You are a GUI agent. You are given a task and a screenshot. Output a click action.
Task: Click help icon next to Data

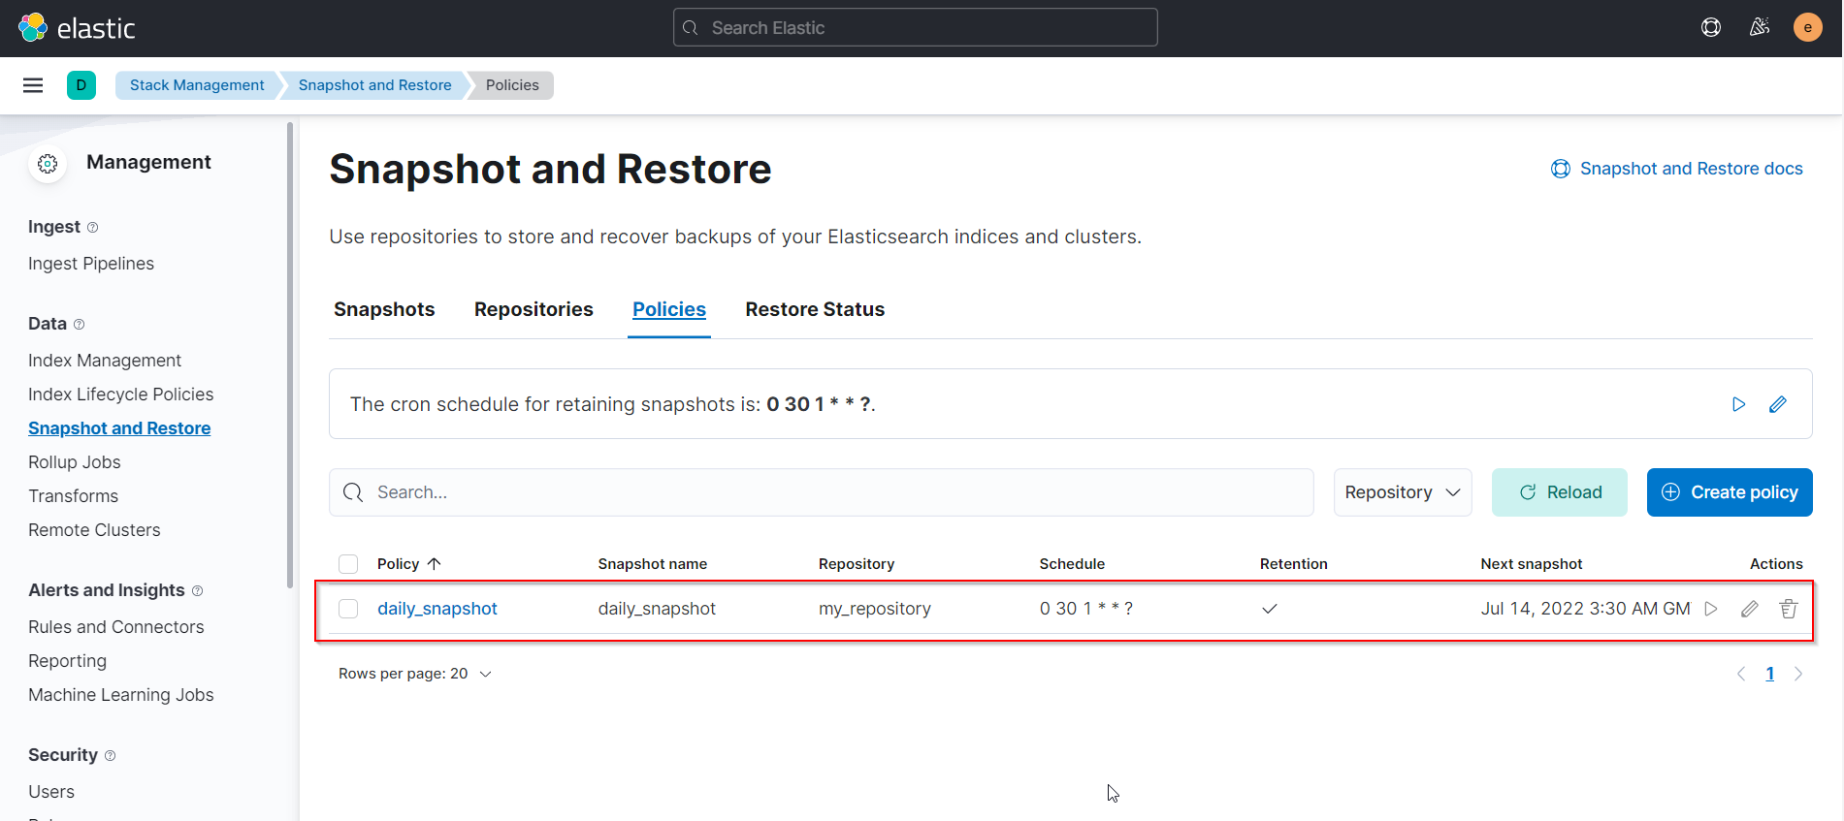click(x=80, y=325)
